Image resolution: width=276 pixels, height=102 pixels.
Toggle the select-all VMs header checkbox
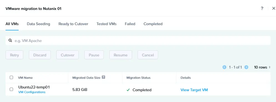click(x=11, y=77)
